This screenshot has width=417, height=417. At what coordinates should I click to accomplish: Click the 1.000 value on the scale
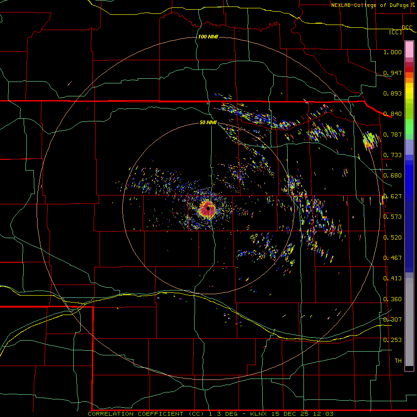tap(392, 52)
